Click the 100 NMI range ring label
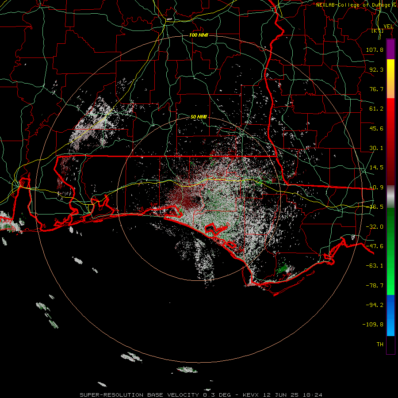Viewport: 398px width, 398px height. (199, 35)
